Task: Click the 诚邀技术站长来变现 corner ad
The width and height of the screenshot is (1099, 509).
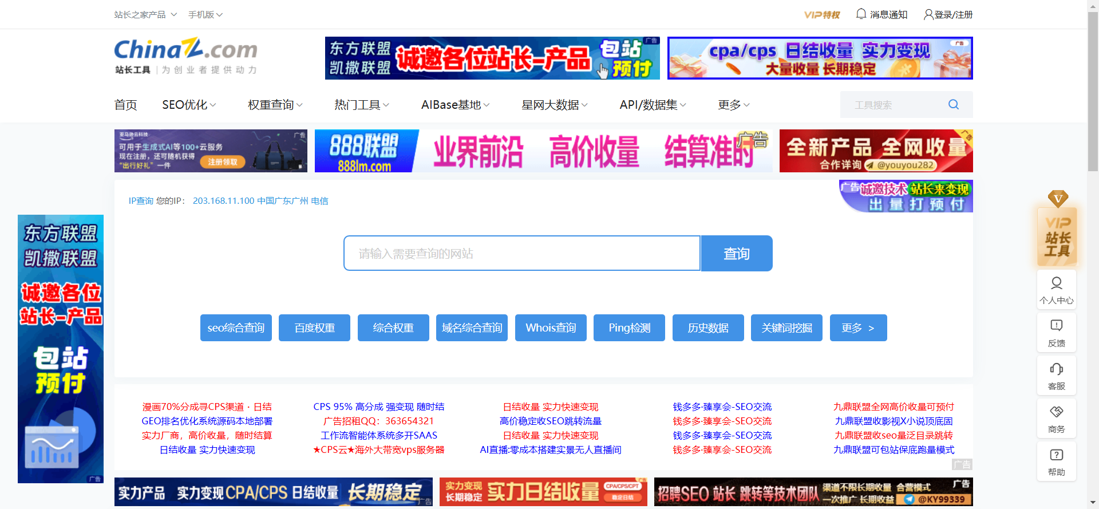Action: [x=906, y=196]
